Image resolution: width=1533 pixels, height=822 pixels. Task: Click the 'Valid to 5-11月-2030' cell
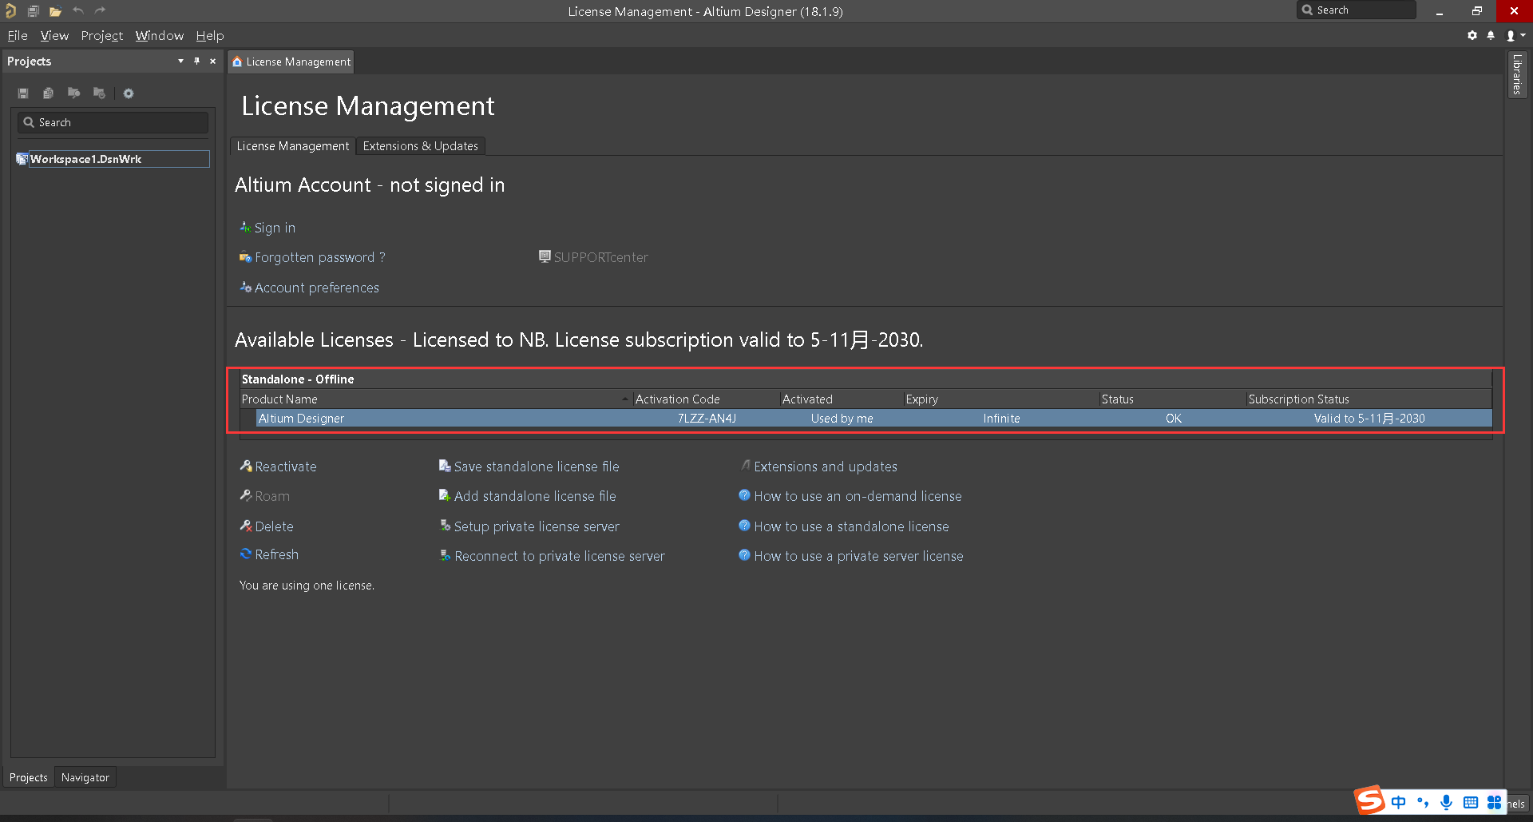(x=1369, y=419)
